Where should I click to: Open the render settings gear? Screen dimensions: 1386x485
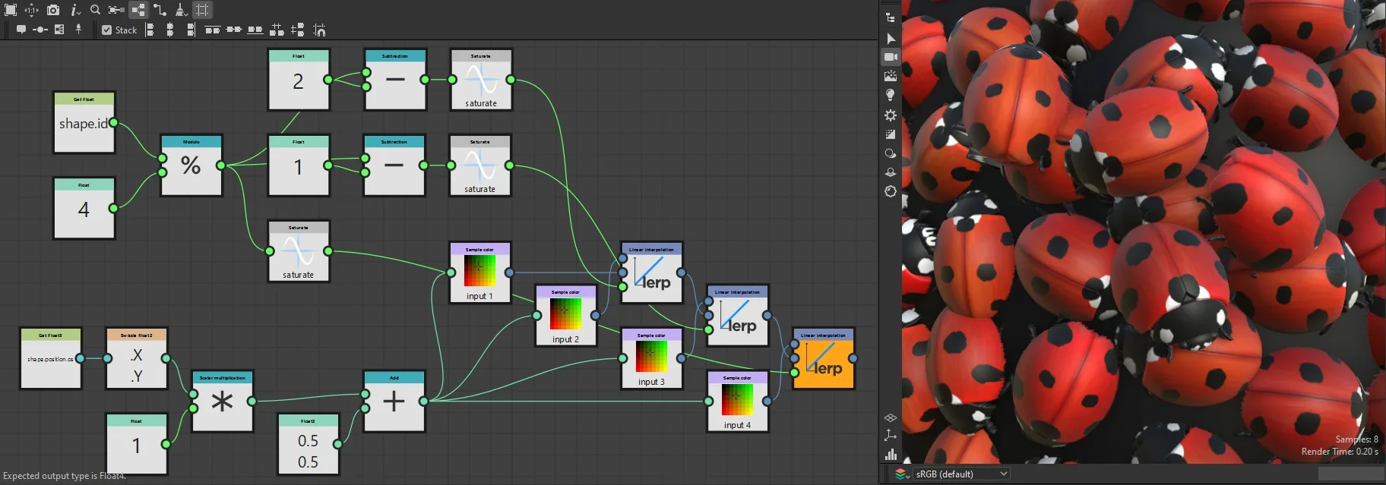pyautogui.click(x=891, y=115)
